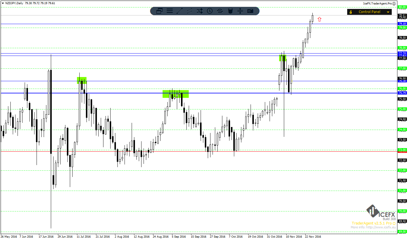Expand the Control Panel dropdown arrow
Screen dimensions: 409x240
click(x=388, y=12)
